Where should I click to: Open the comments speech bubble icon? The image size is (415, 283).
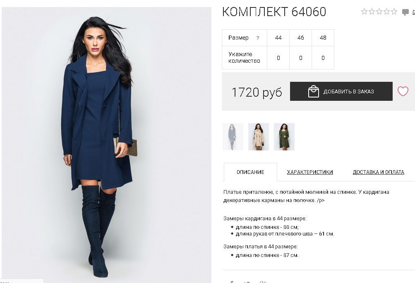(x=405, y=12)
